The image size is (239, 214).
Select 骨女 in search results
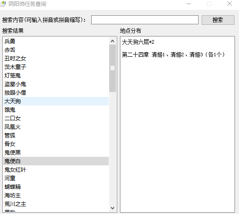(56, 144)
